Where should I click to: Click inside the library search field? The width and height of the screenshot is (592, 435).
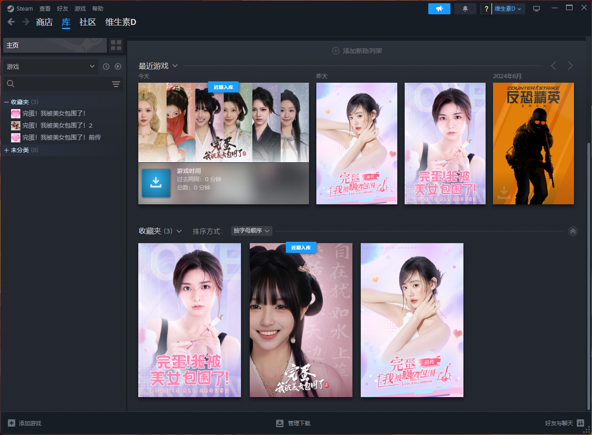click(x=62, y=84)
